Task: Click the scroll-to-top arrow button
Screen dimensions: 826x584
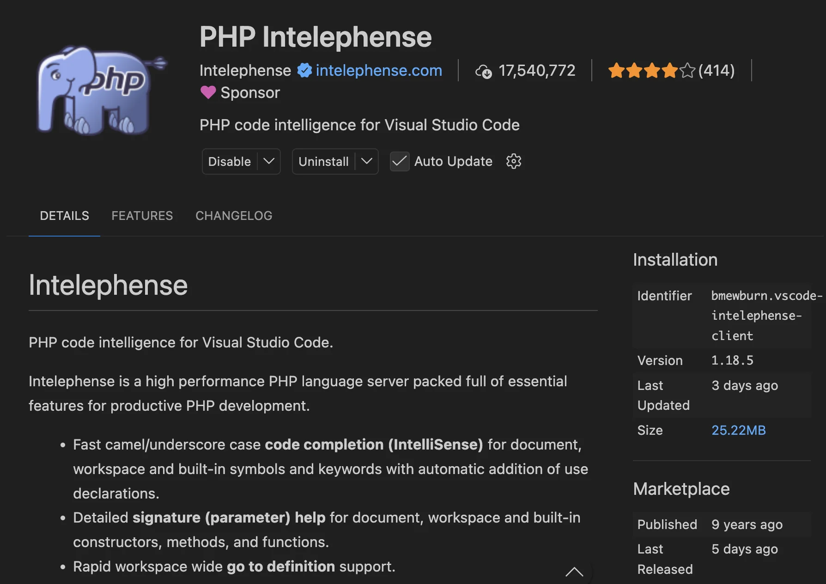Action: (x=574, y=572)
